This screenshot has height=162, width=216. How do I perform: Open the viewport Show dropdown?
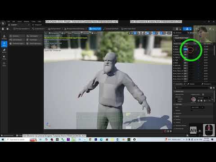70,33
